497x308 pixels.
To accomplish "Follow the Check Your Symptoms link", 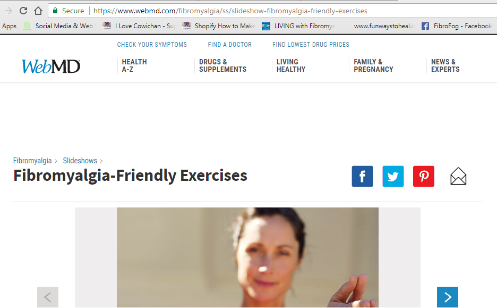I will pos(152,45).
